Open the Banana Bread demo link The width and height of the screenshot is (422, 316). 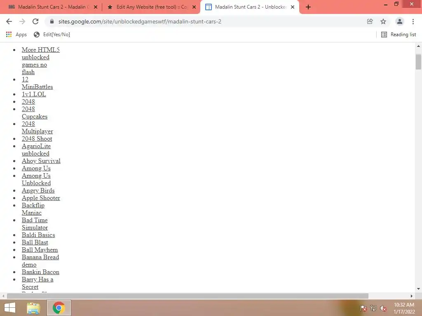(40, 261)
